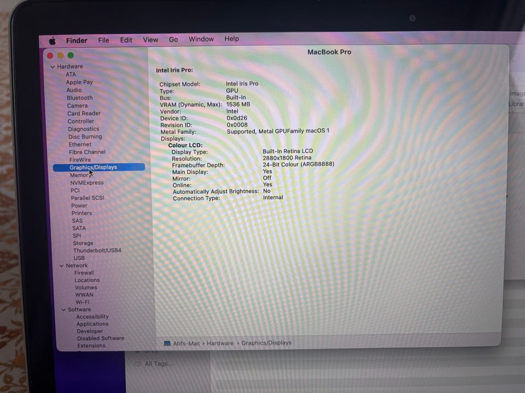Select Applications under Software

(92, 324)
